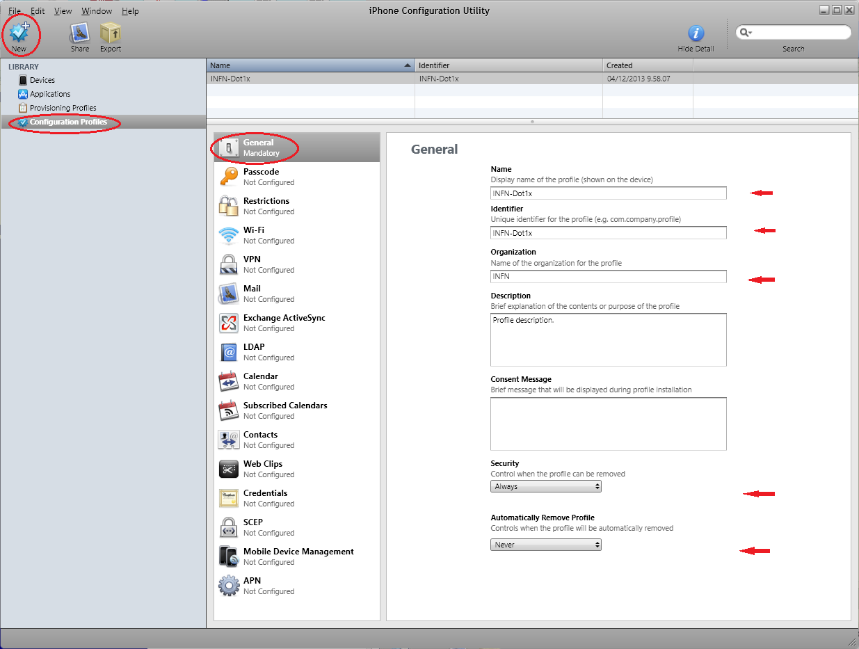This screenshot has height=649, width=859.
Task: Open the Edit menu
Action: [x=38, y=11]
